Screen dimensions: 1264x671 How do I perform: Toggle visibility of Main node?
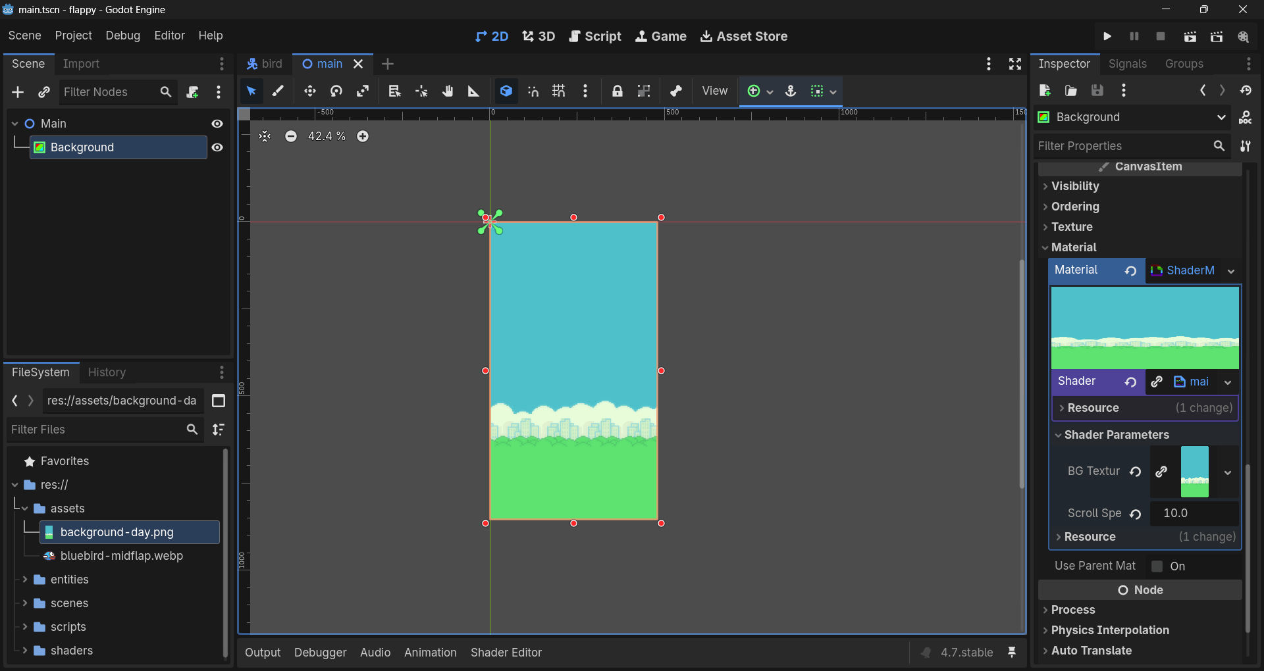click(217, 124)
